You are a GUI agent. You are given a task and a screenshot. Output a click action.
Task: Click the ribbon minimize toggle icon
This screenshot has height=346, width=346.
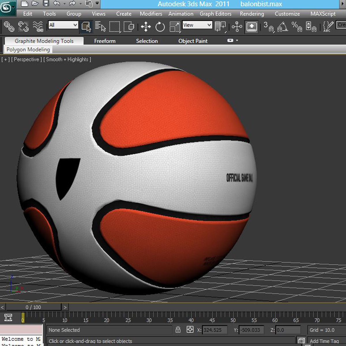click(x=230, y=40)
